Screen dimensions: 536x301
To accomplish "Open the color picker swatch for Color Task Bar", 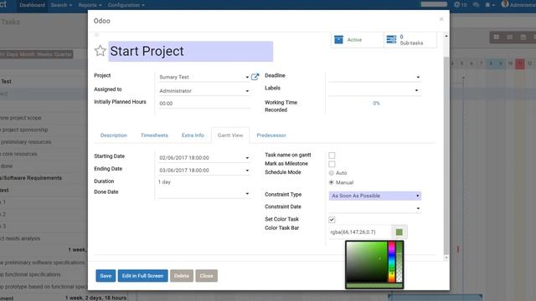I will point(399,232).
